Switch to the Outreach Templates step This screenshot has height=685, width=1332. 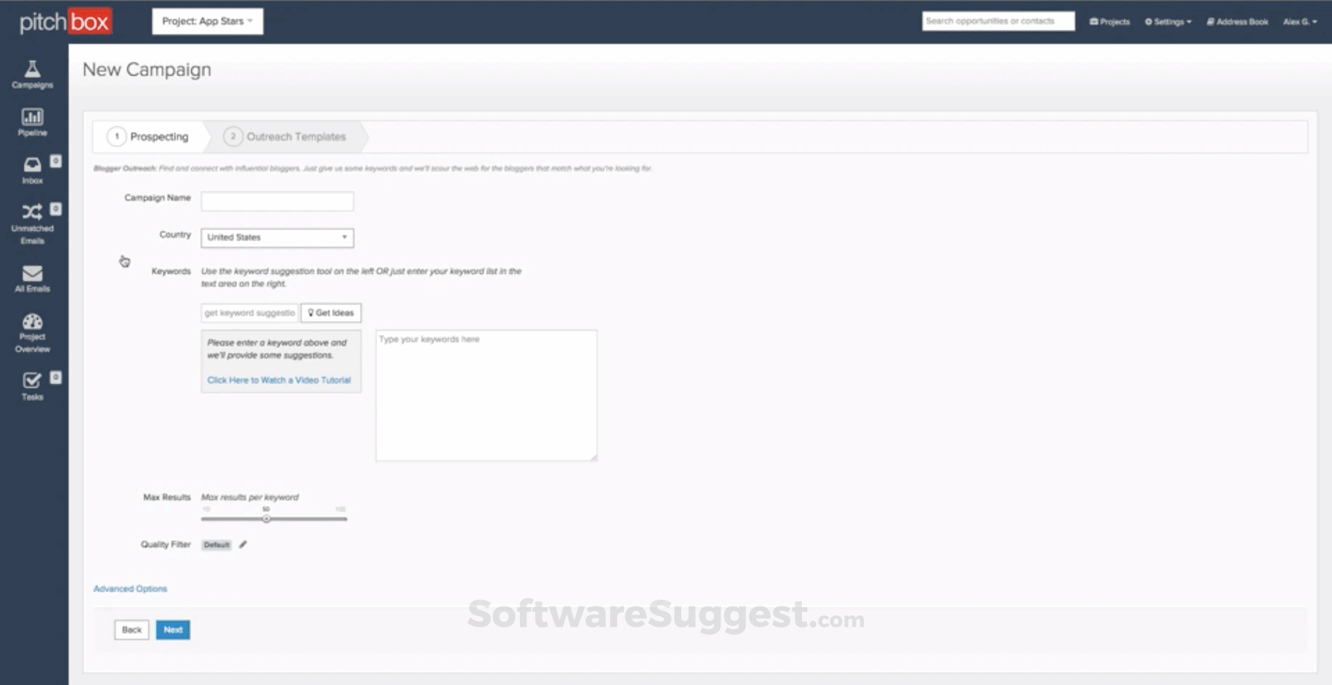click(296, 137)
